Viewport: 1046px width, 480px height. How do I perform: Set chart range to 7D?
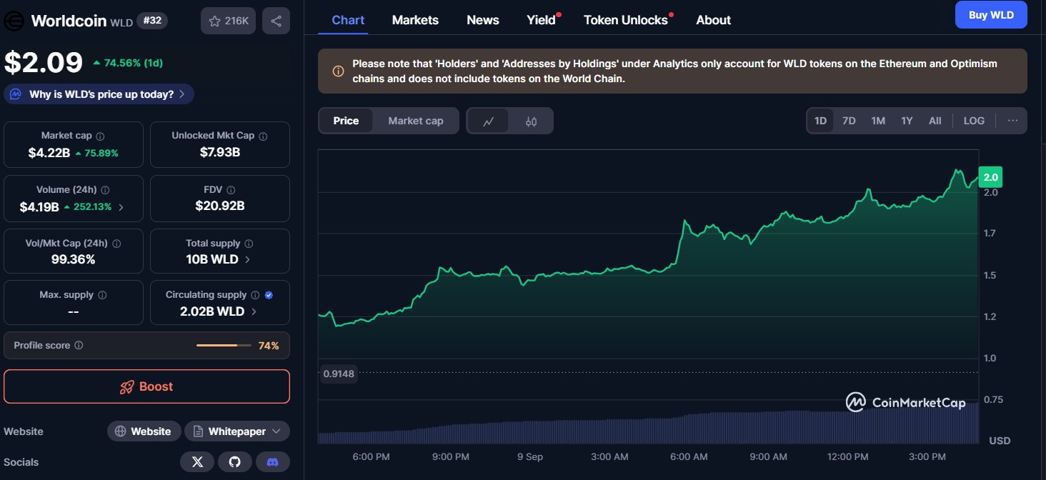tap(849, 121)
